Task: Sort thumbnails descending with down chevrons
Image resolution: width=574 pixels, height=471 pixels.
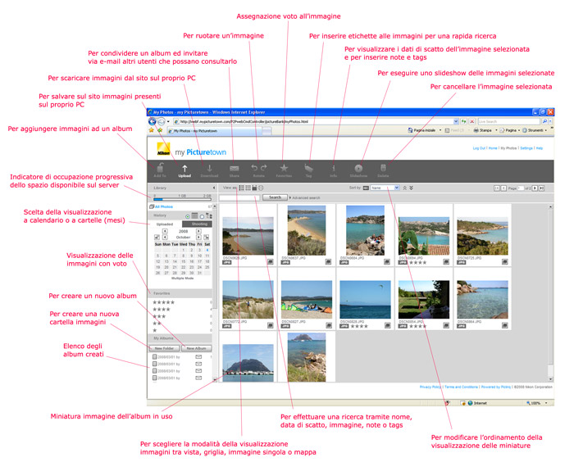Action: click(x=411, y=188)
